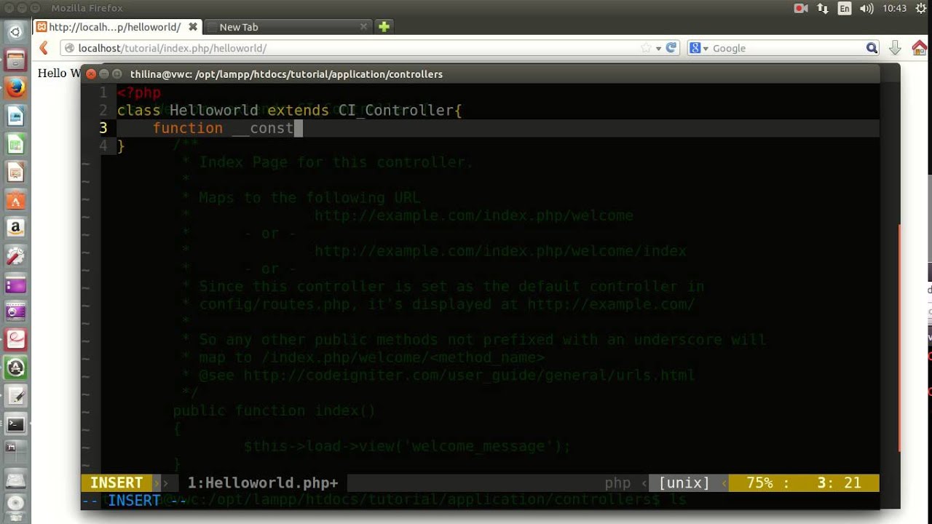Viewport: 932px width, 524px height.
Task: Open the Ubuntu Dash launcher
Action: click(15, 31)
